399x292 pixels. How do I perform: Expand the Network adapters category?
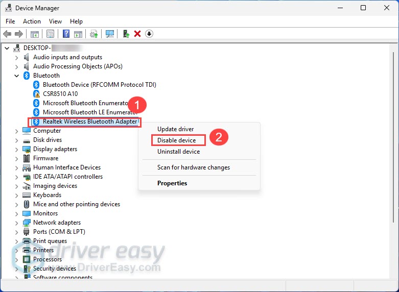[16, 223]
